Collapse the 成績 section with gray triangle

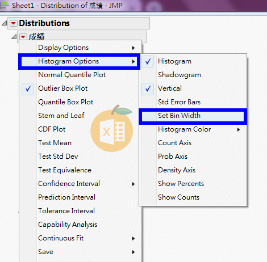click(14, 36)
